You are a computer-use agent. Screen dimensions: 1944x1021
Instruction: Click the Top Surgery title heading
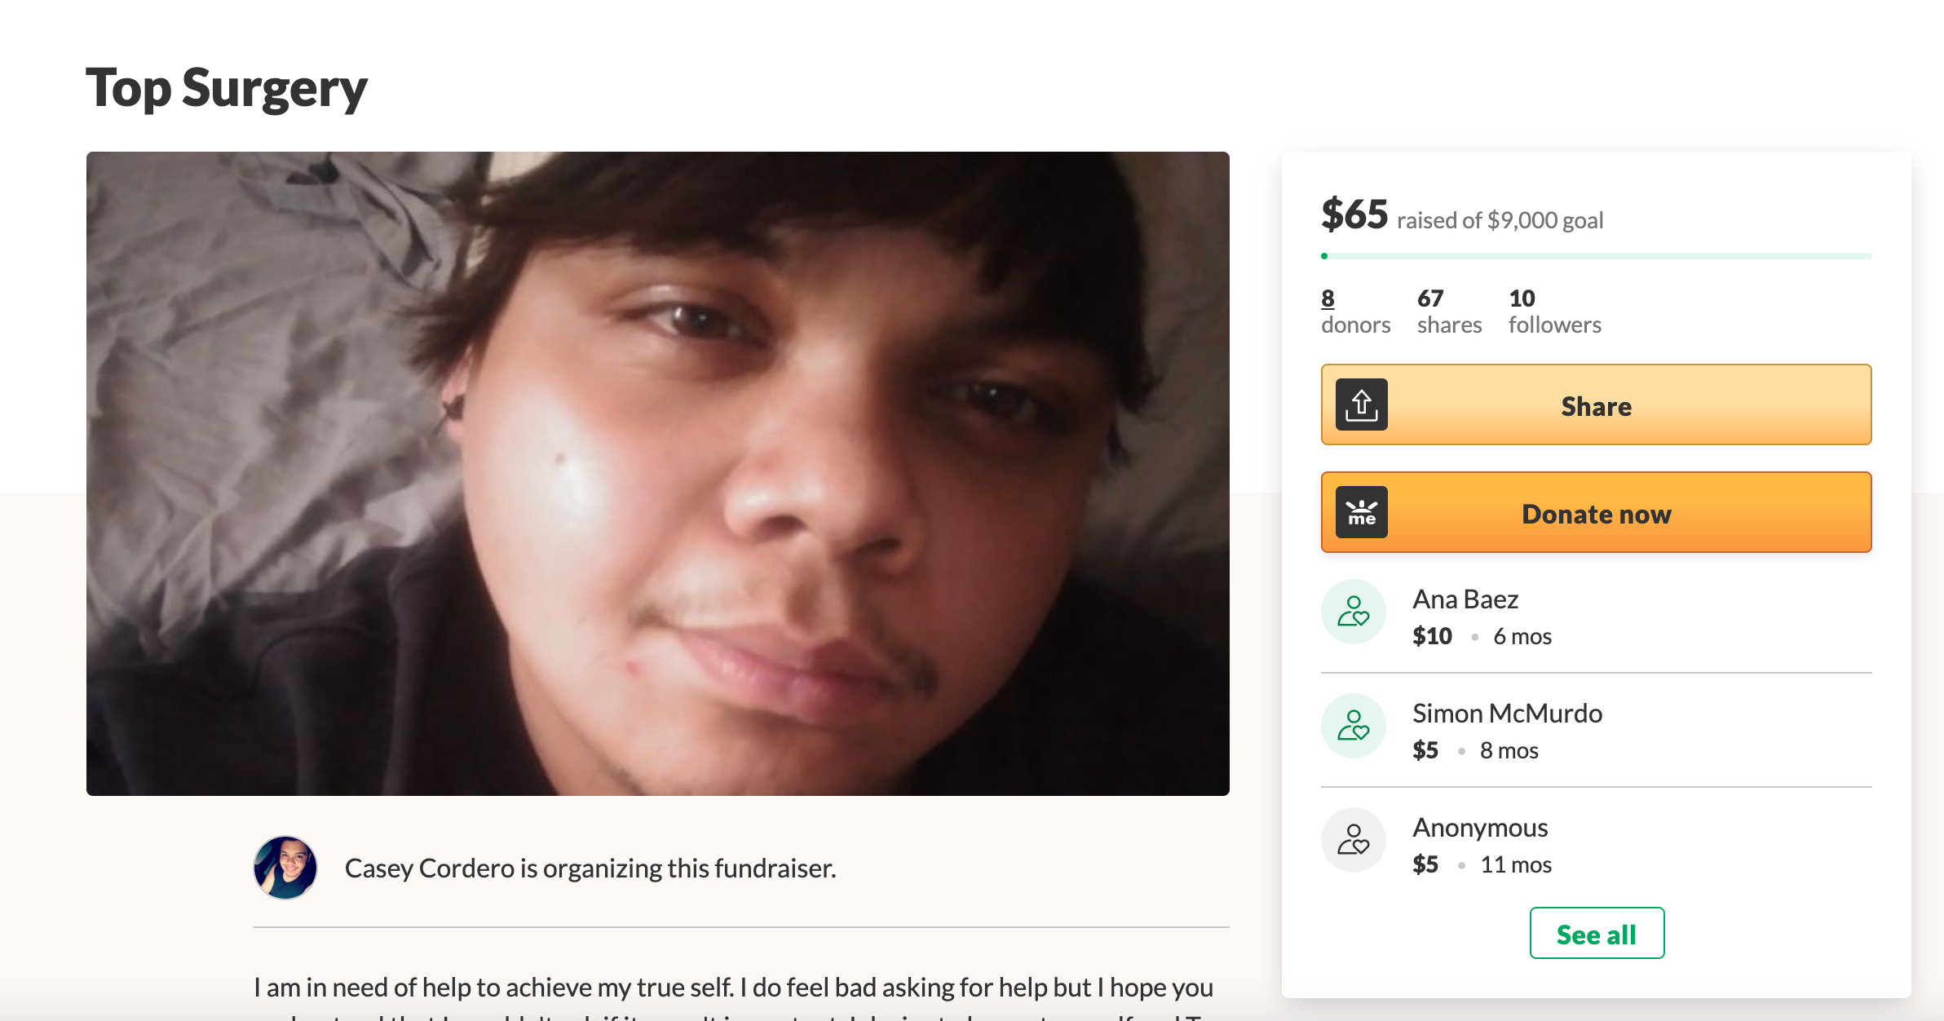coord(227,88)
